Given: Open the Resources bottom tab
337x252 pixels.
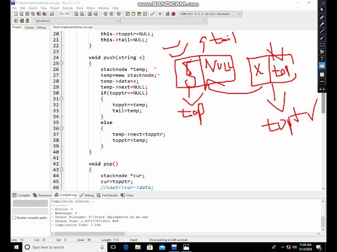Looking at the screenshot, I should tap(42, 195).
